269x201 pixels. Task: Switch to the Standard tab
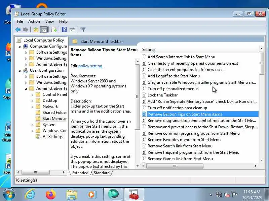pyautogui.click(x=102, y=173)
